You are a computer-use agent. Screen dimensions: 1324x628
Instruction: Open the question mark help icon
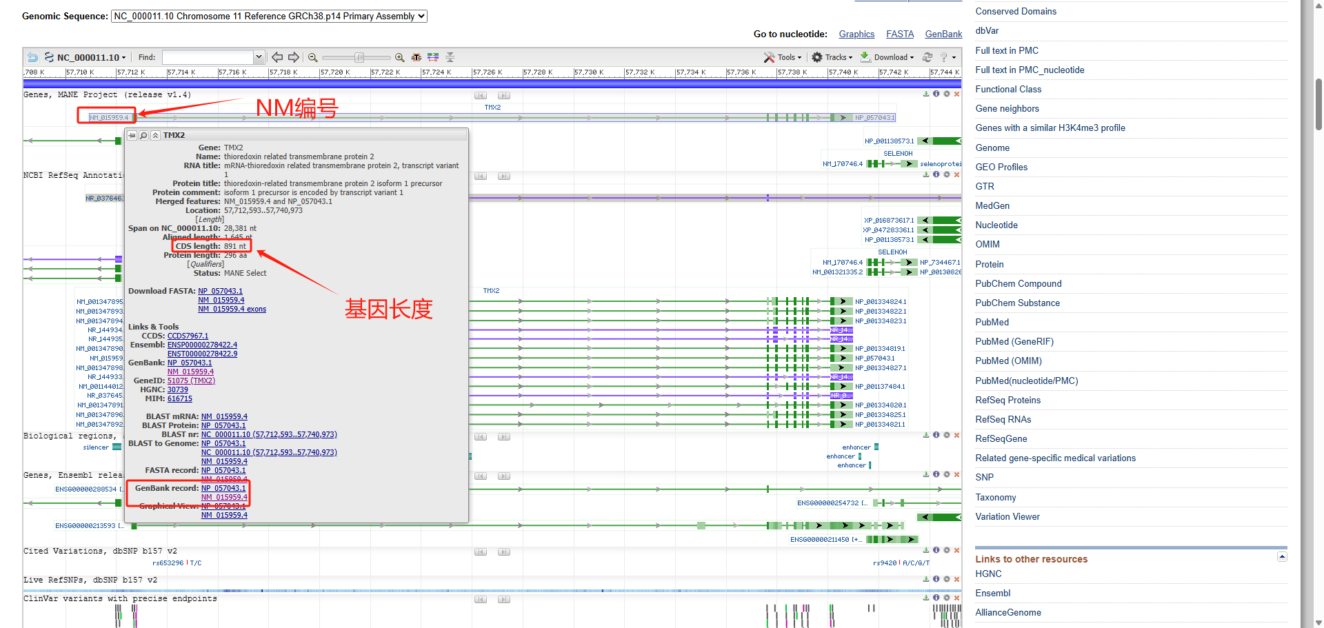click(944, 57)
